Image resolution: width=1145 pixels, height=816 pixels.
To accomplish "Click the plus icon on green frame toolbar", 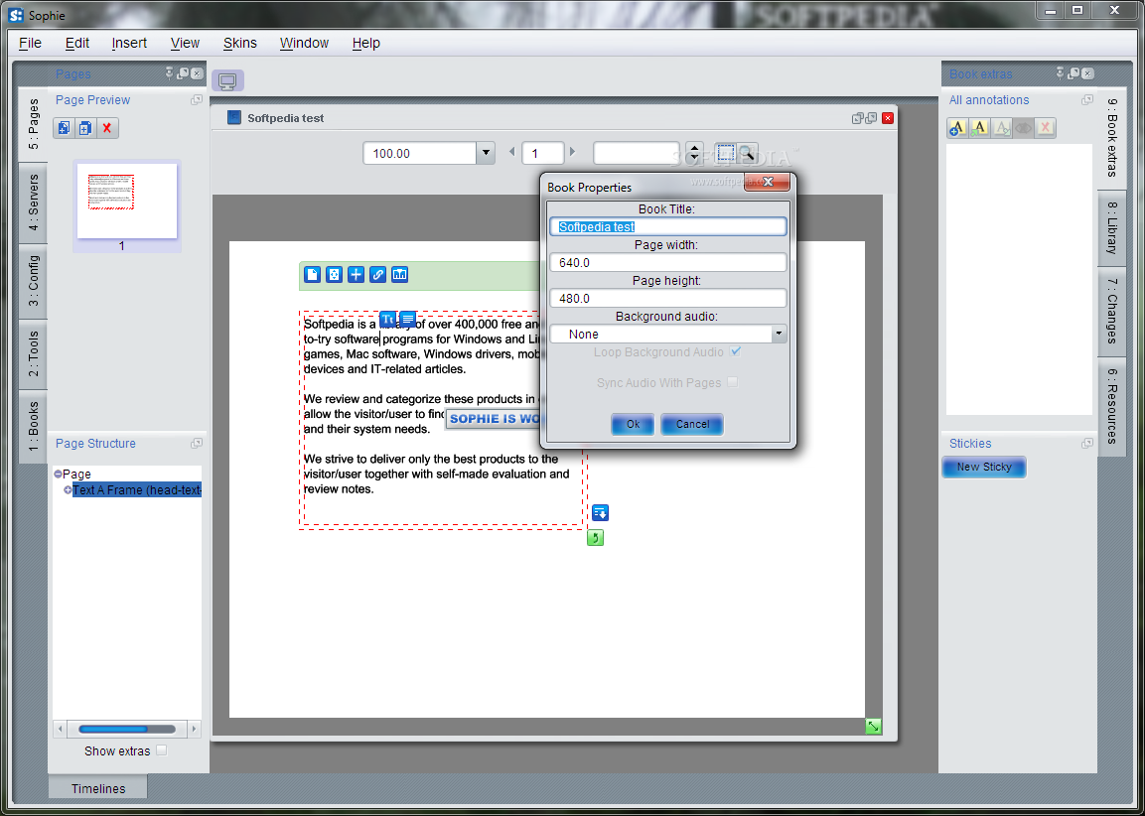I will tap(356, 274).
